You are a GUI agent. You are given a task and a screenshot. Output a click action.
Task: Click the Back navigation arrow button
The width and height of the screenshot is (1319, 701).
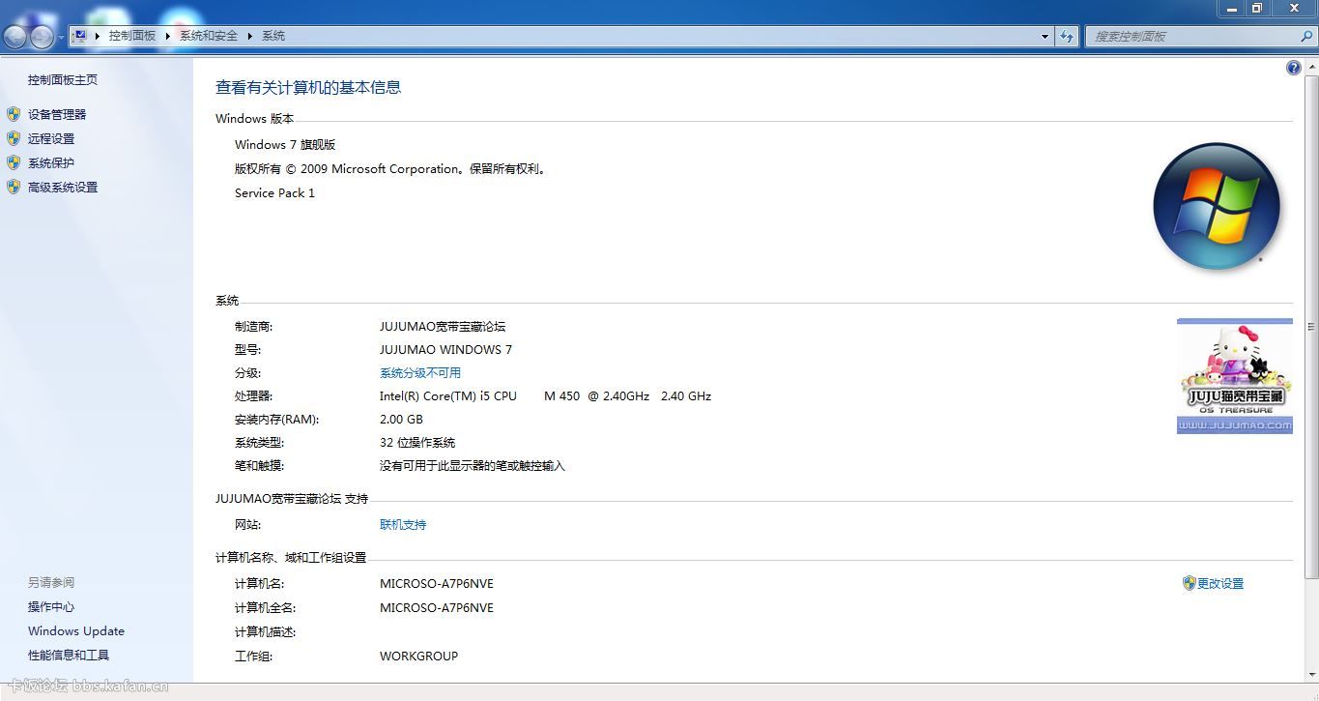pyautogui.click(x=15, y=37)
